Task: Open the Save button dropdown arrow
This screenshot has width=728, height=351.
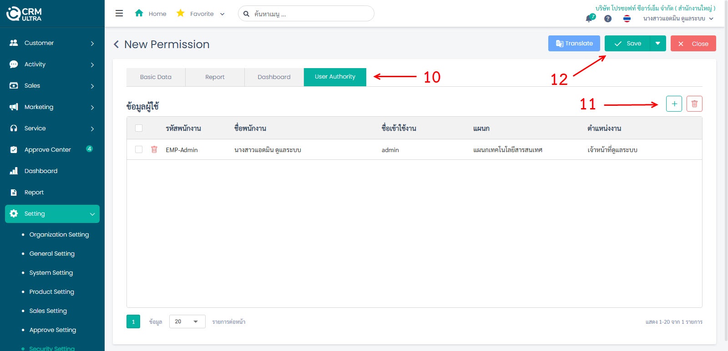Action: (658, 44)
